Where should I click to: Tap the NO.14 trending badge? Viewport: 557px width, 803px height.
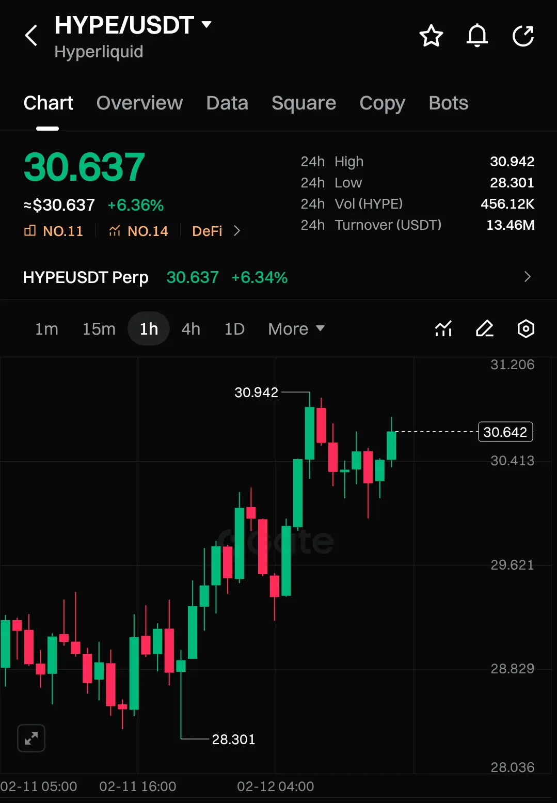[x=138, y=231]
